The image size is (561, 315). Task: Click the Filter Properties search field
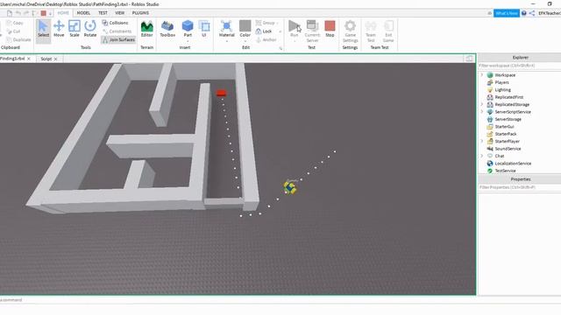tap(520, 187)
